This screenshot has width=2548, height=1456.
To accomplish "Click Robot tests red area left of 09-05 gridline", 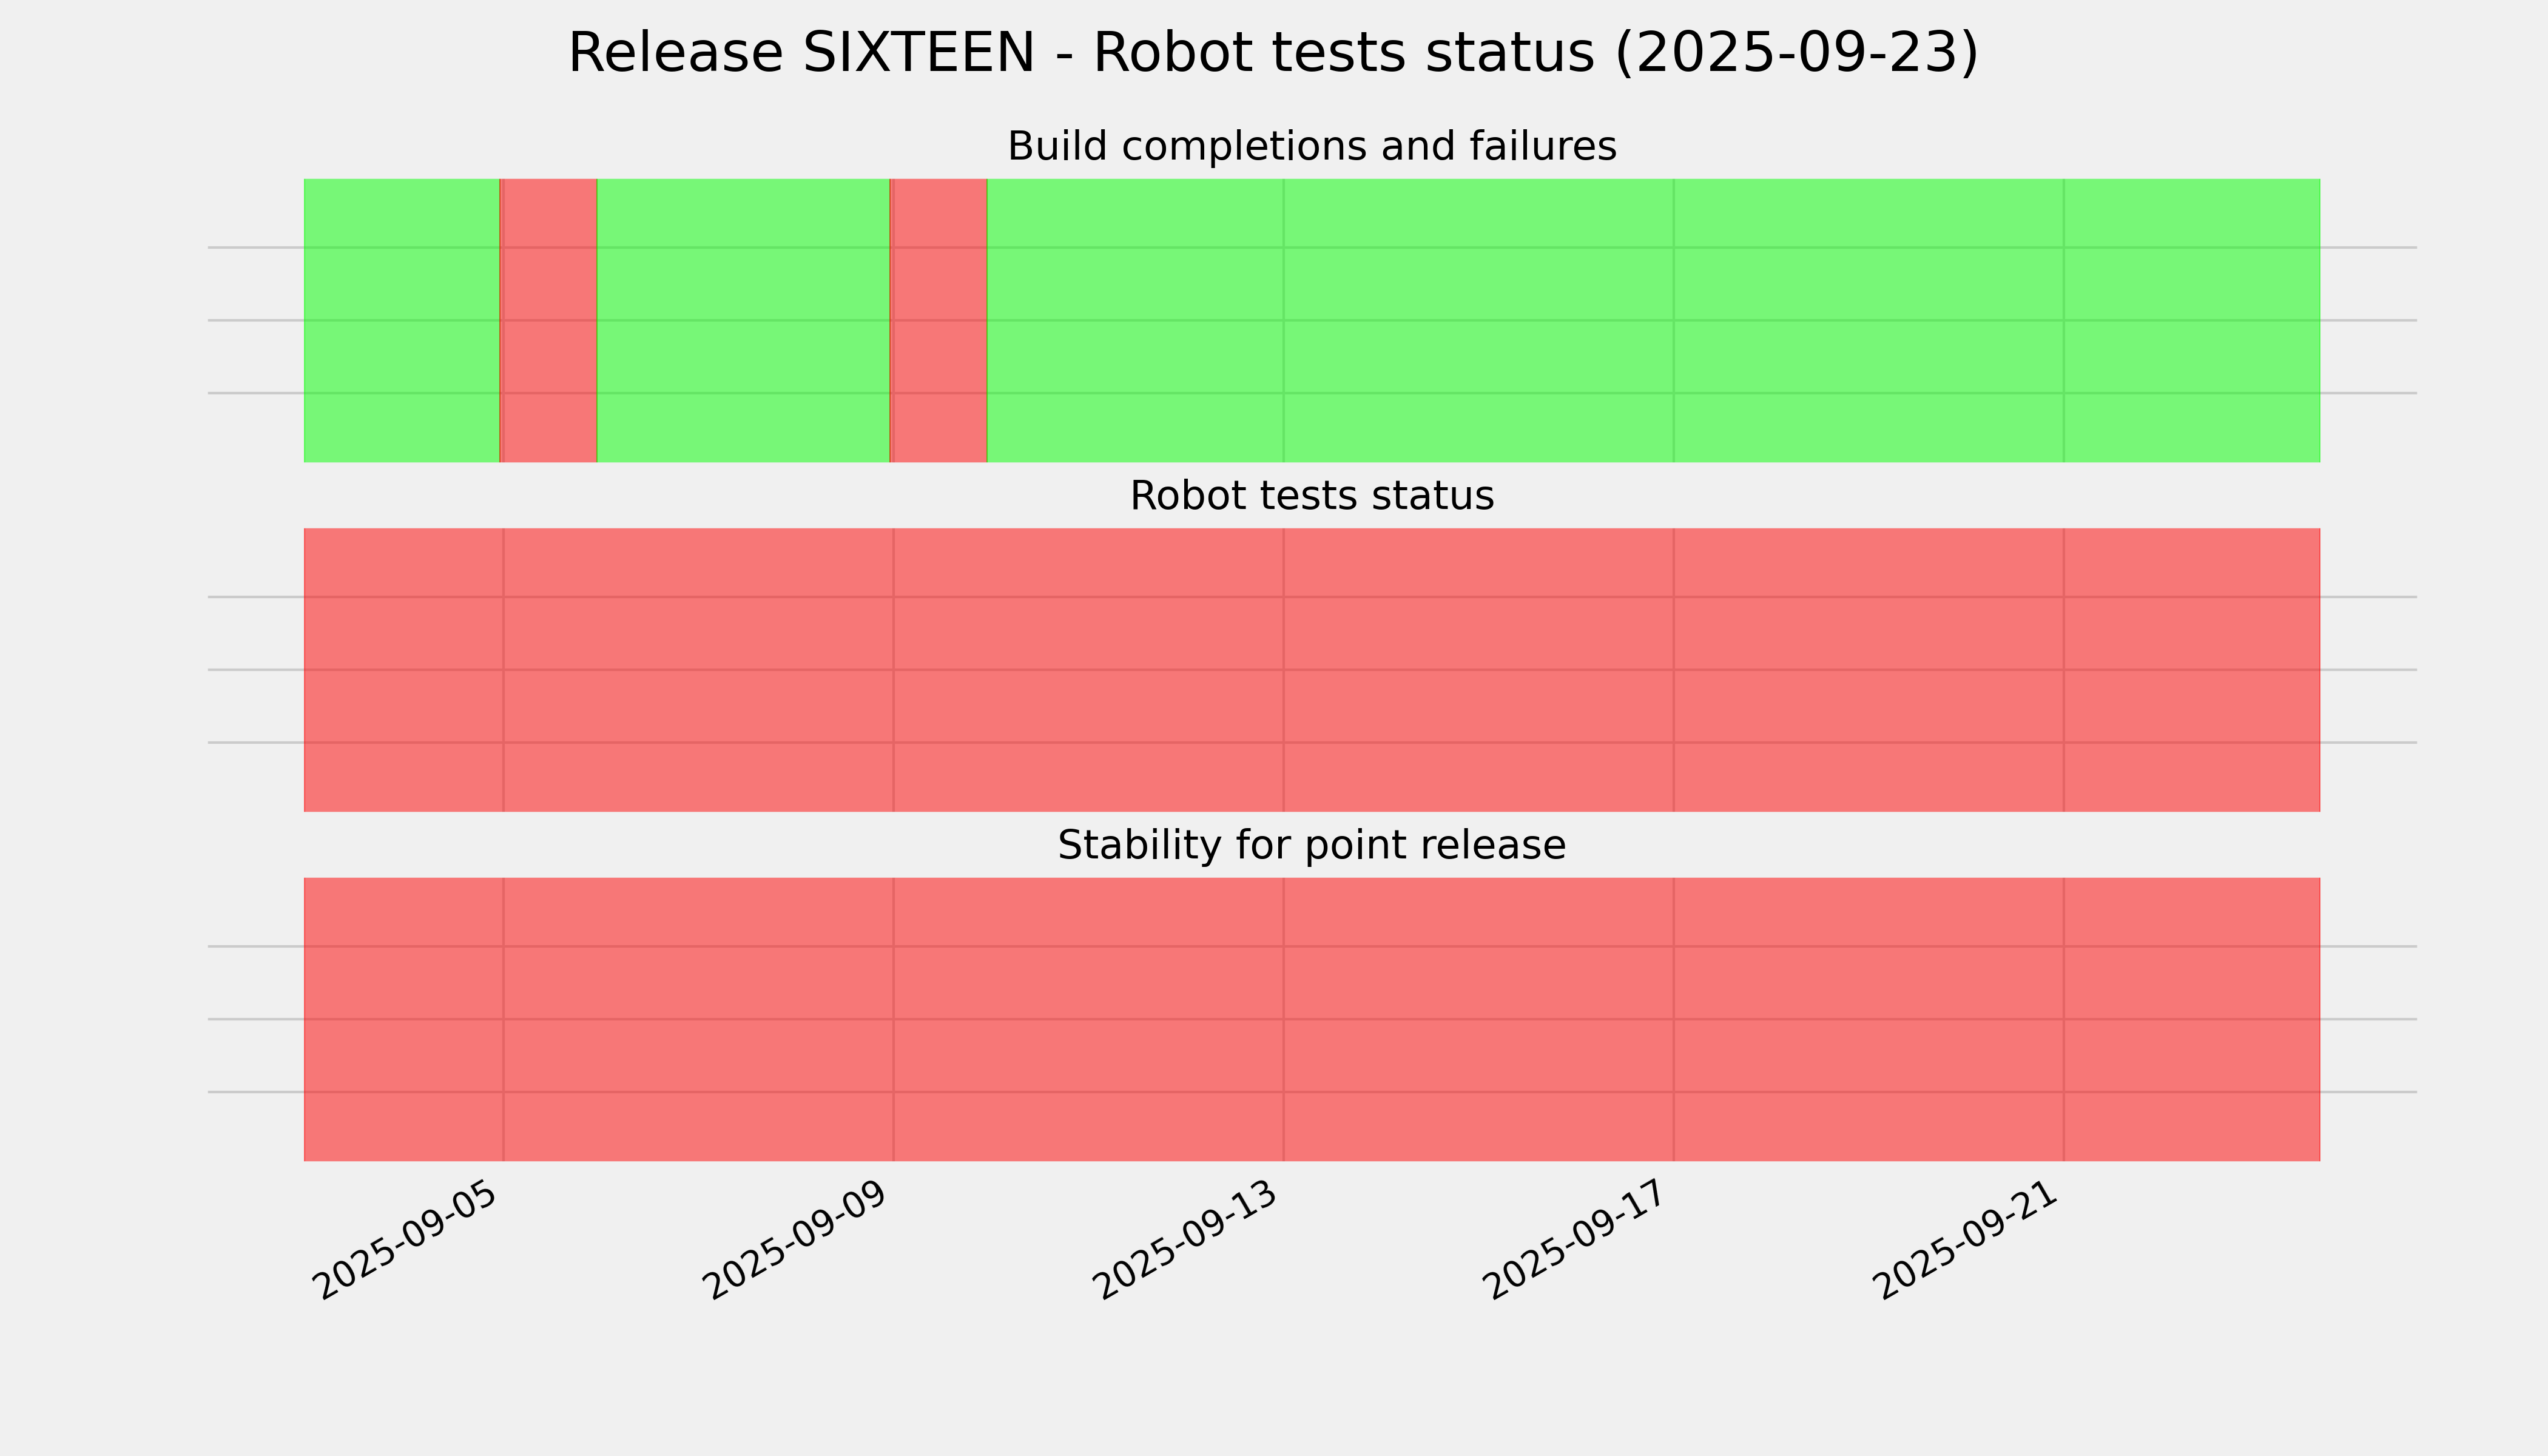I will (x=403, y=670).
